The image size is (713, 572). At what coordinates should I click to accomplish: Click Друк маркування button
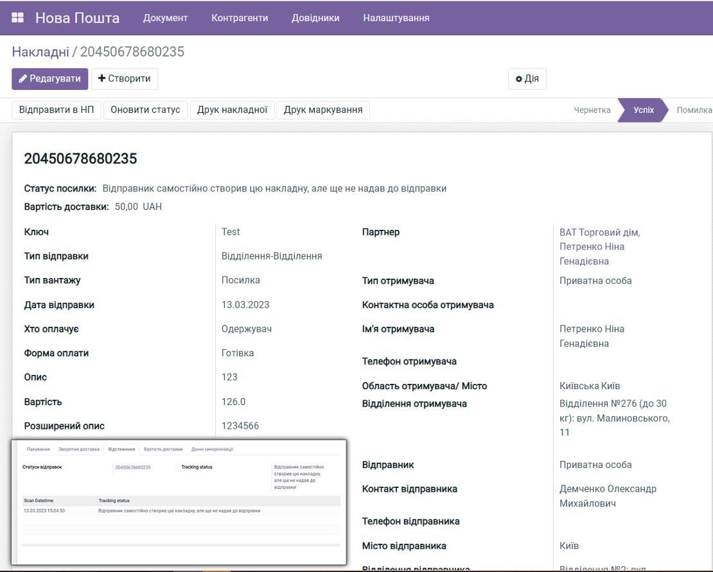click(x=323, y=110)
